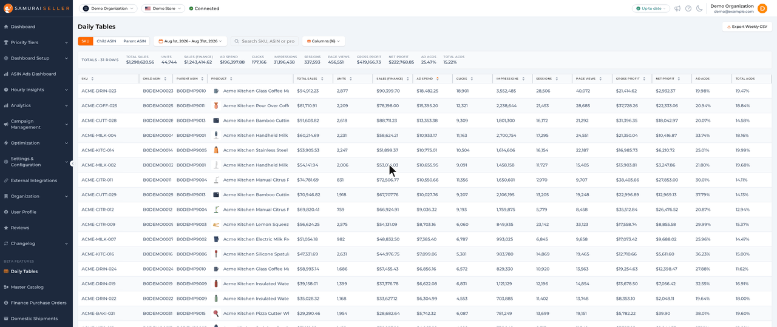Click the search SKU, ASIN field
The height and width of the screenshot is (327, 777).
click(x=265, y=41)
